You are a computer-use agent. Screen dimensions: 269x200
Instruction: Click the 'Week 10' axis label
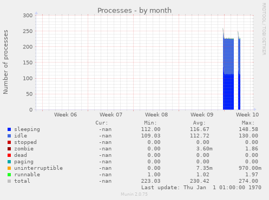pos(247,115)
